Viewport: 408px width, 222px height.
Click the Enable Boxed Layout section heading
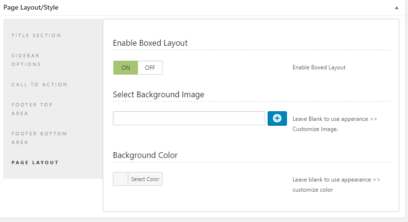click(x=150, y=43)
